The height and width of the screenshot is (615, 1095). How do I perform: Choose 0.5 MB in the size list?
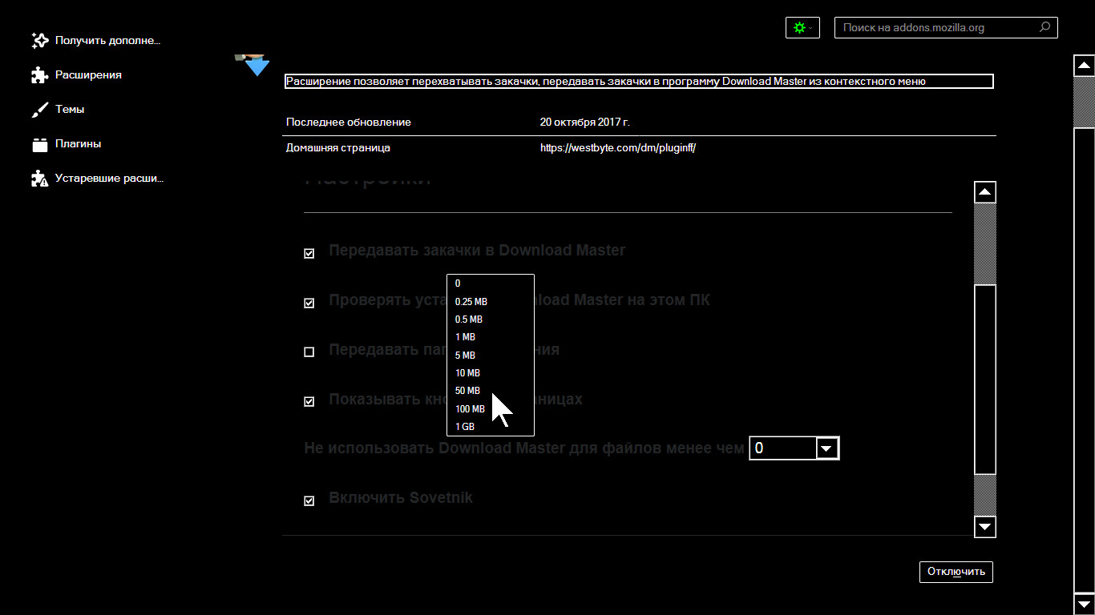491,320
